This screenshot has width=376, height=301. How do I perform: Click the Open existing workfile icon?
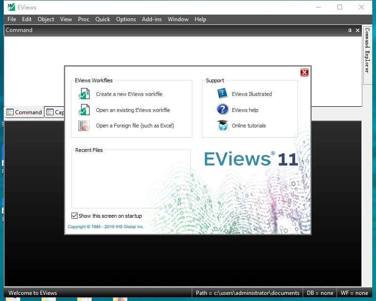point(84,110)
